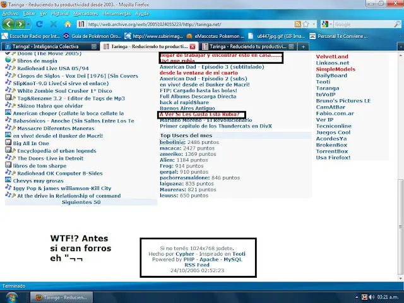This screenshot has height=303, width=404.
Task: Open the subirimag bookmark
Action: point(154,36)
